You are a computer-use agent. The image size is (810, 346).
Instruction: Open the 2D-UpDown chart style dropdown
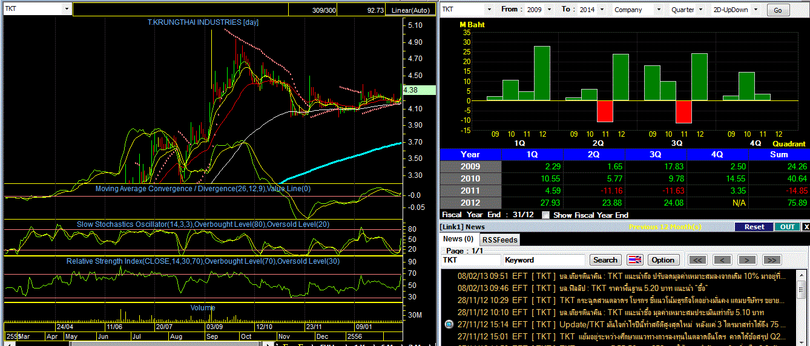pos(755,10)
